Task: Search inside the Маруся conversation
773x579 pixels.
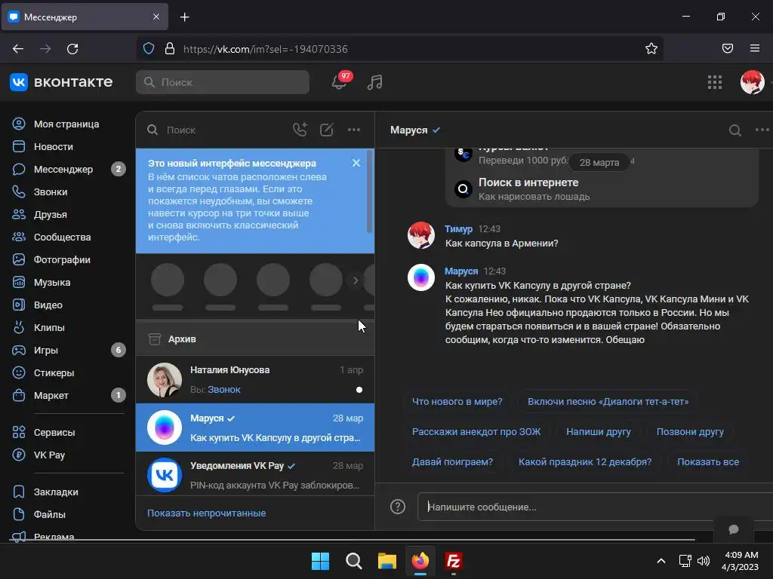Action: click(x=735, y=130)
